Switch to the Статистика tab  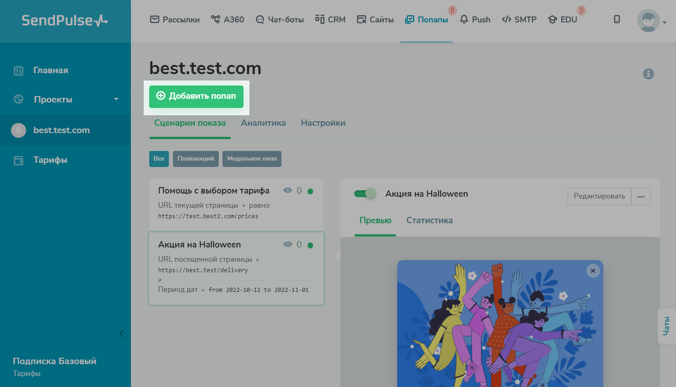(429, 220)
